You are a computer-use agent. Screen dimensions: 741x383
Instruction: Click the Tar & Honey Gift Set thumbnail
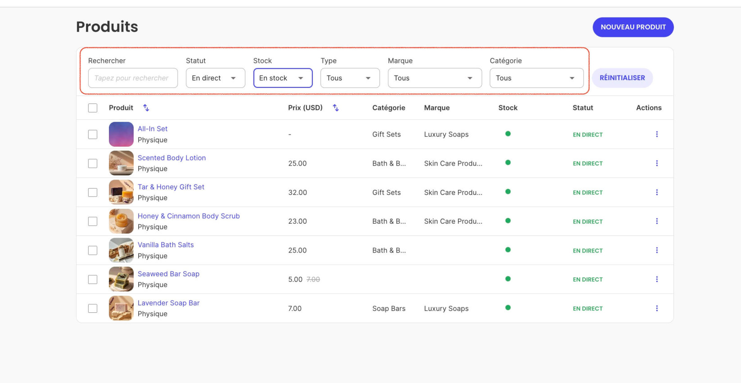121,192
